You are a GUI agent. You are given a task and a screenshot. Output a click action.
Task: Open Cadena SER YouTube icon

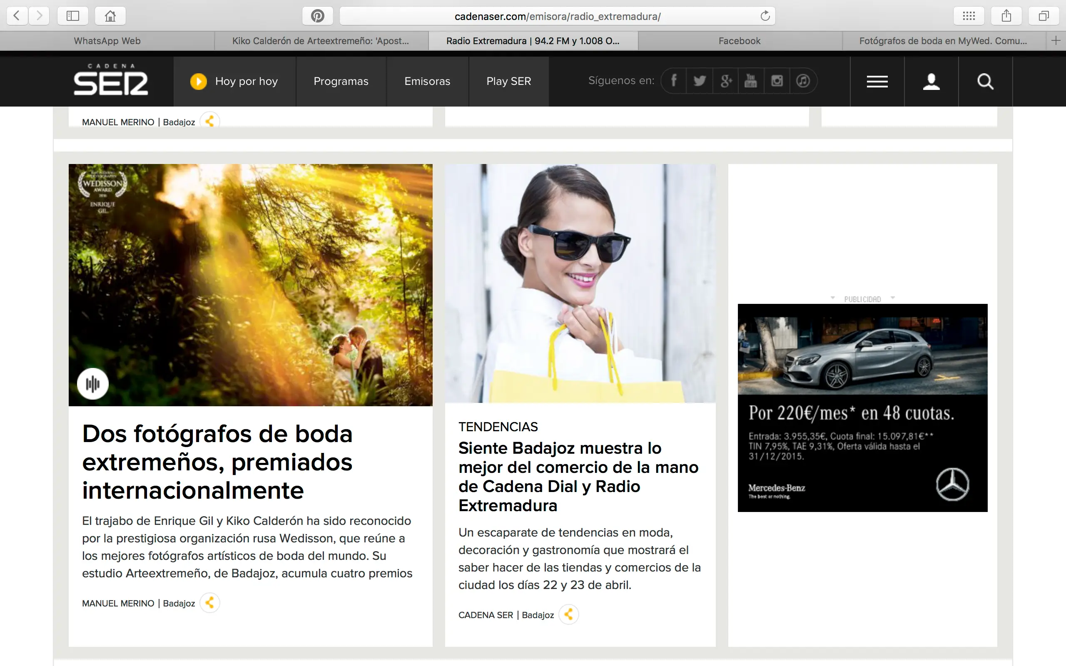[751, 81]
